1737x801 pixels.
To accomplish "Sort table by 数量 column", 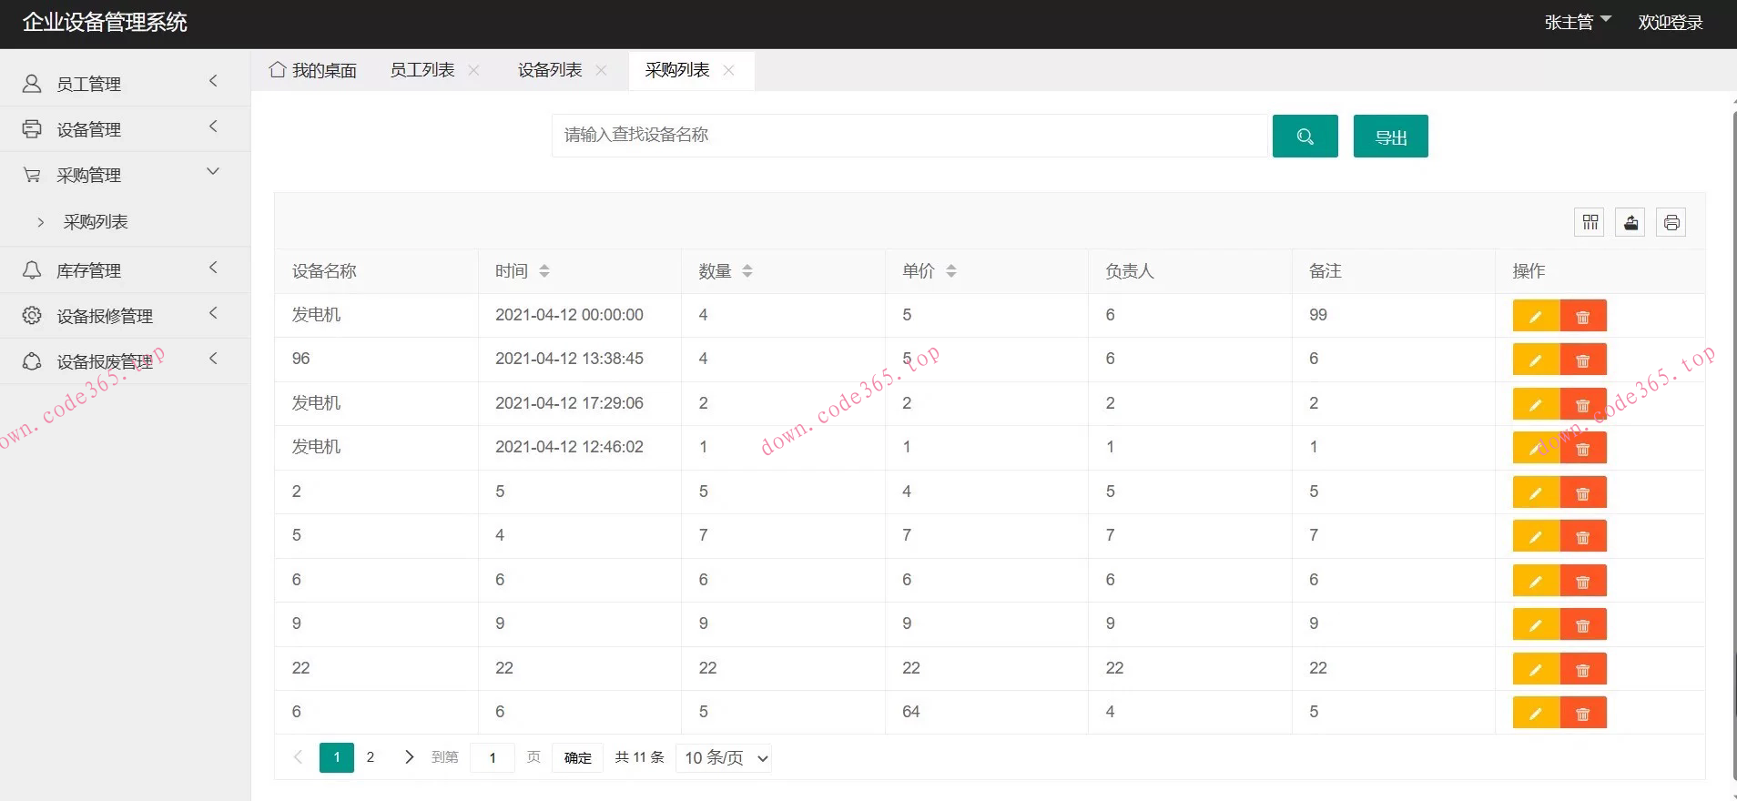I will coord(747,271).
